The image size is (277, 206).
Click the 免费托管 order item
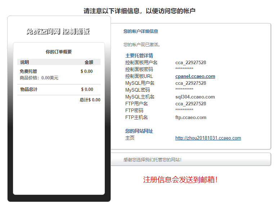tap(28, 71)
